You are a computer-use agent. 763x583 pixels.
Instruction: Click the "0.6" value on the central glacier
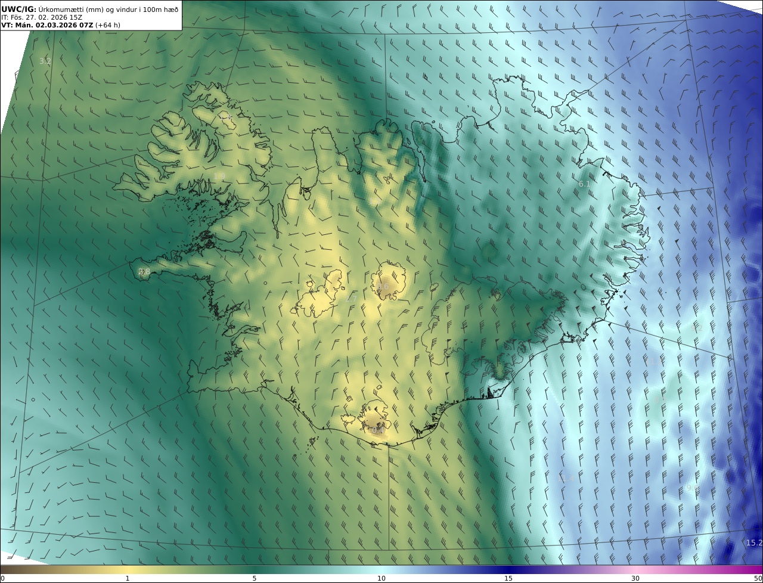383,286
